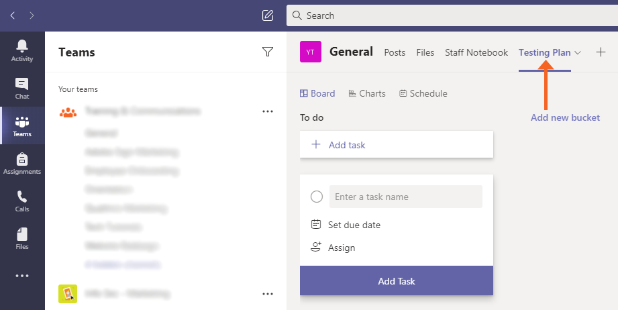Open more options for the second team
The image size is (618, 310).
(x=268, y=293)
